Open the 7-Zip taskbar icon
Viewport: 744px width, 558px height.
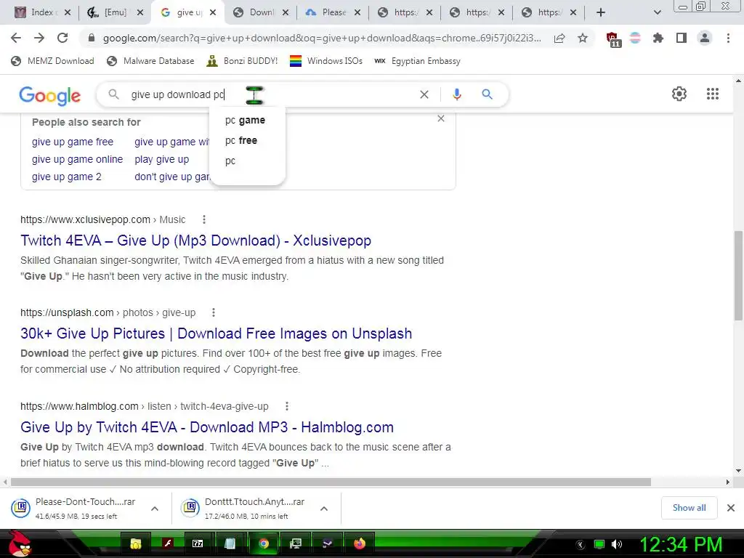click(198, 543)
